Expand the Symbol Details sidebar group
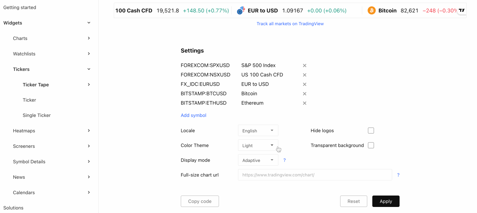Image resolution: width=477 pixels, height=213 pixels. 89,162
